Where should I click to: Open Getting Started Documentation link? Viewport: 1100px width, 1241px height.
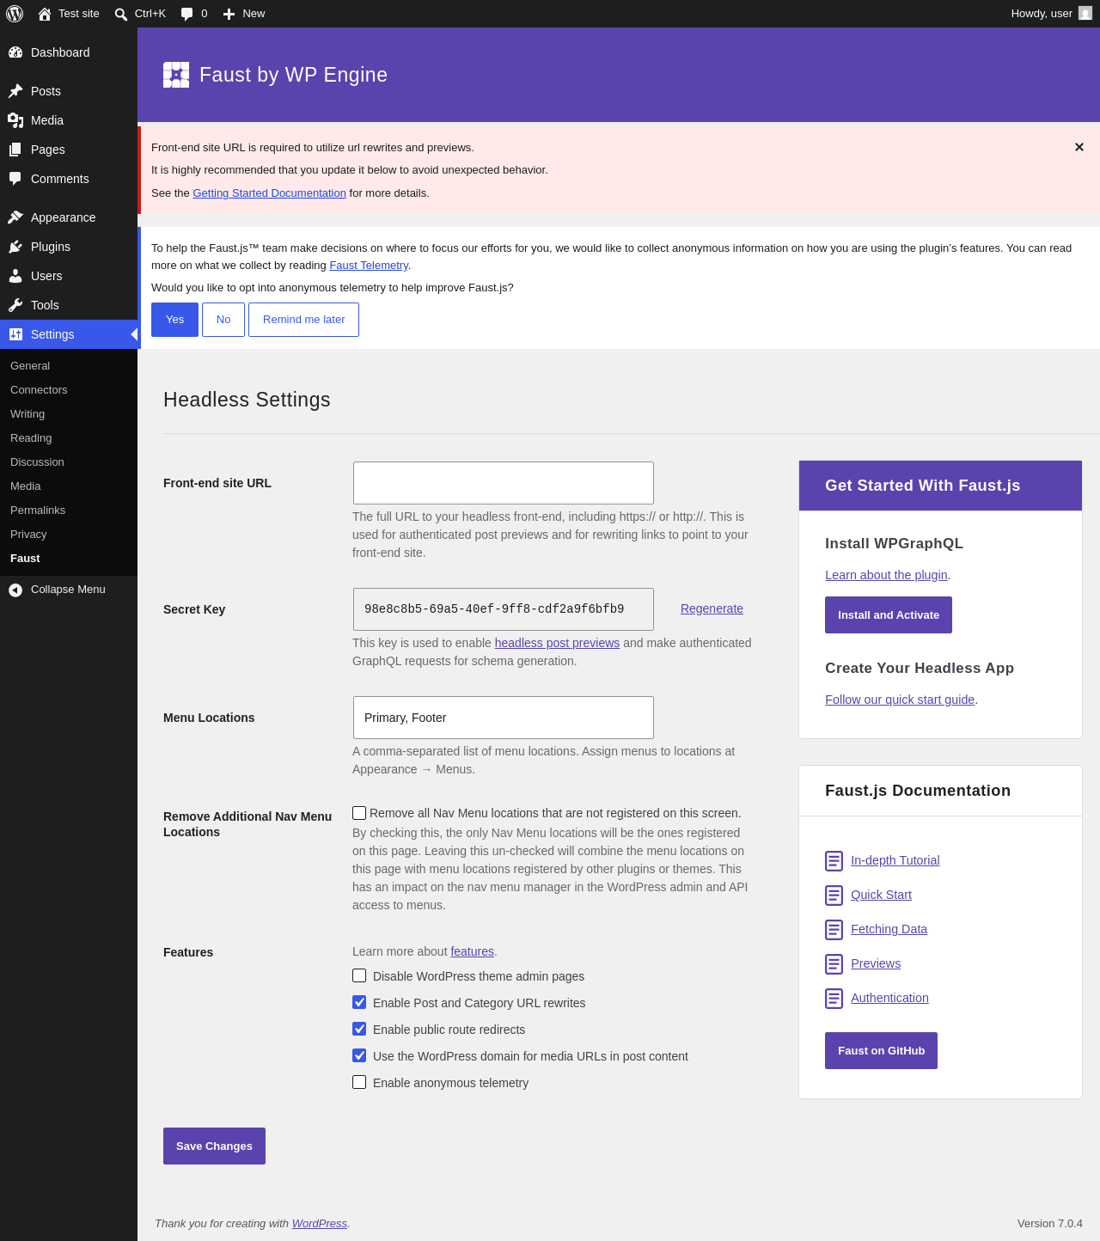pos(269,193)
